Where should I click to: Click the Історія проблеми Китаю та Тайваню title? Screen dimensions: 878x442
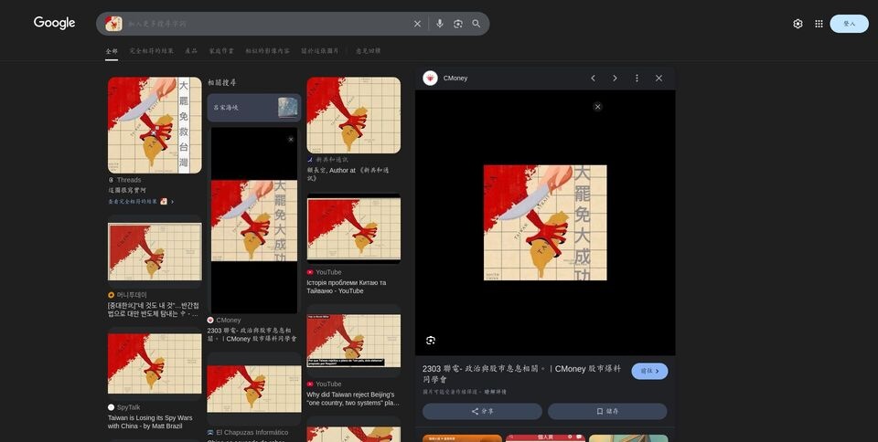tap(346, 287)
